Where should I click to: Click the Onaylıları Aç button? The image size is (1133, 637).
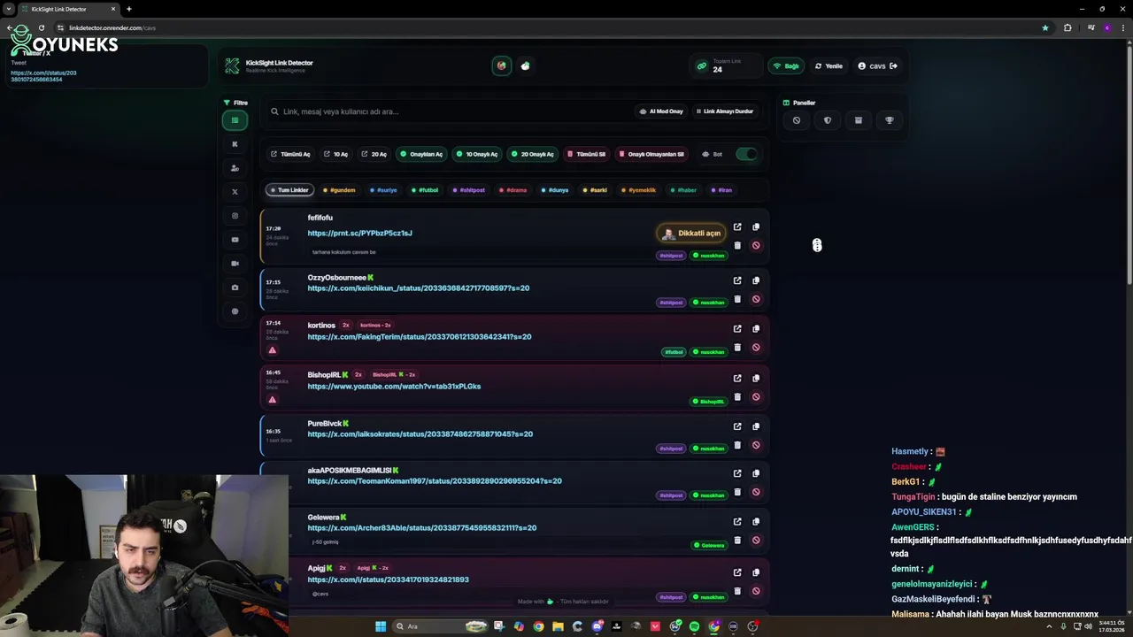click(x=420, y=154)
